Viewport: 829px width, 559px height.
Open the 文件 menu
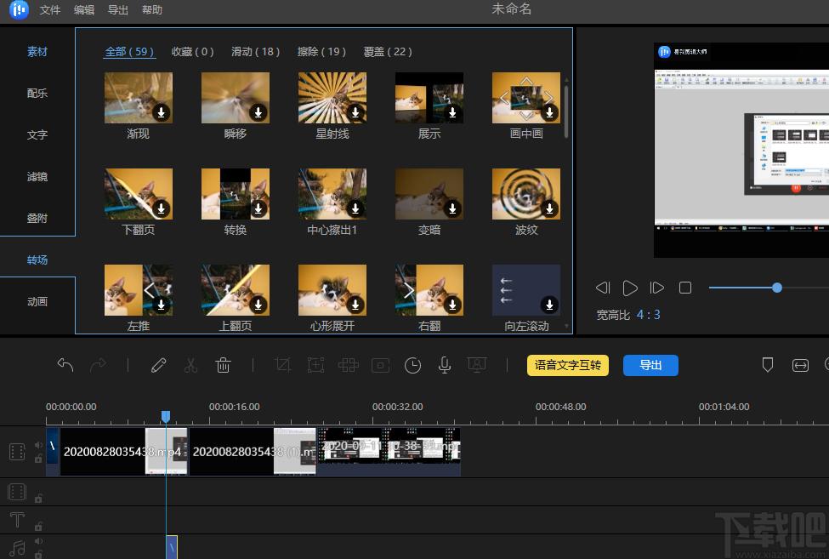pyautogui.click(x=50, y=9)
